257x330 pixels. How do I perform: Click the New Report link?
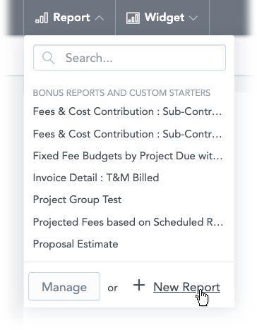coord(187,287)
